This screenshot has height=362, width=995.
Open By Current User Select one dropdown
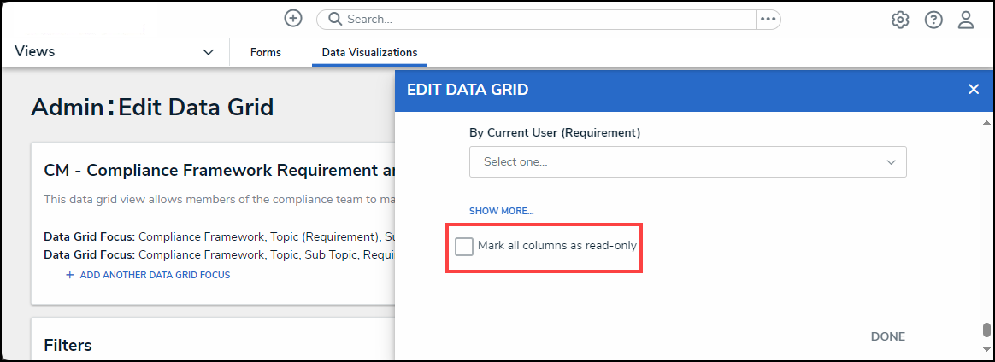(x=687, y=161)
